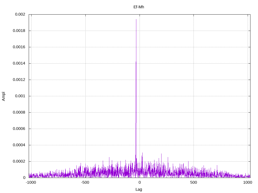The height and width of the screenshot is (193, 258).
Task: Click the tip of the tallest correlation peak
Action: coord(136,19)
